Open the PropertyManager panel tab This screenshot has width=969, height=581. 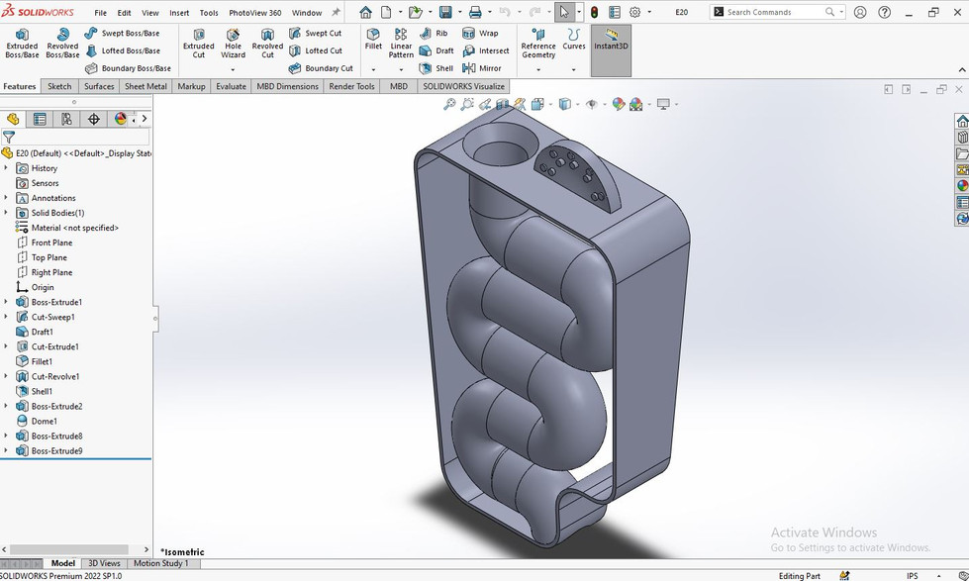40,119
